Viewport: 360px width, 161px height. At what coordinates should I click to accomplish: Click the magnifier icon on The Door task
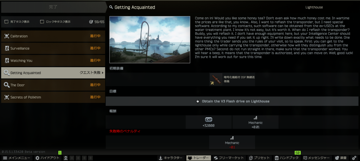tap(7, 85)
